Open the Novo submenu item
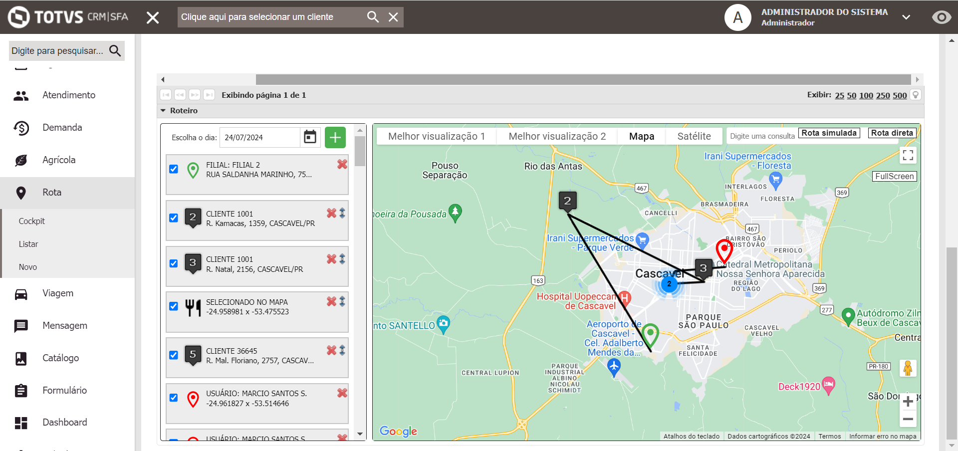The width and height of the screenshot is (958, 451). [28, 267]
